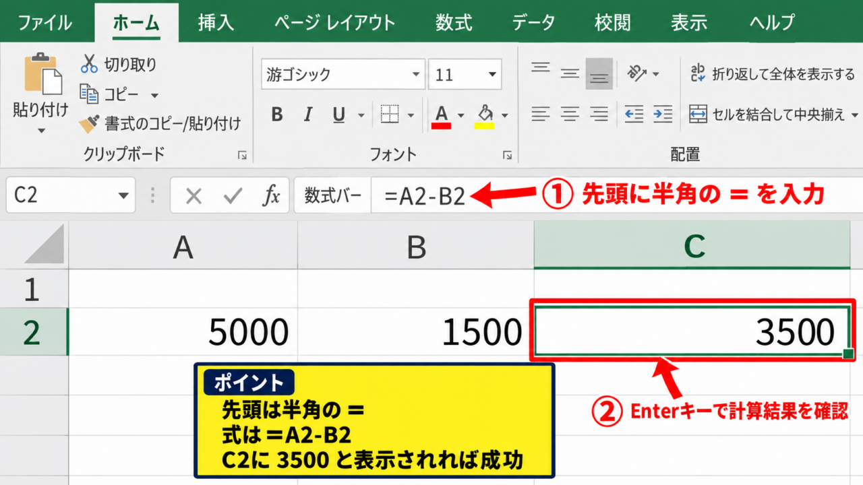Click the Paste (貼り付け) clipboard icon
Image resolution: width=863 pixels, height=485 pixels.
42,74
